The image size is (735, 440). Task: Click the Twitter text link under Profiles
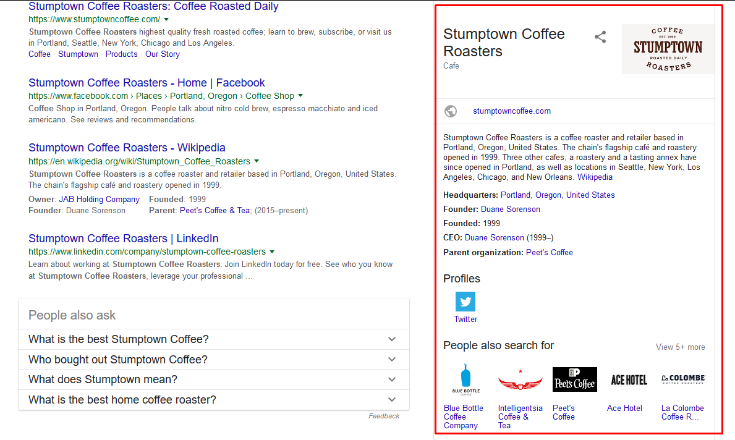pos(465,319)
